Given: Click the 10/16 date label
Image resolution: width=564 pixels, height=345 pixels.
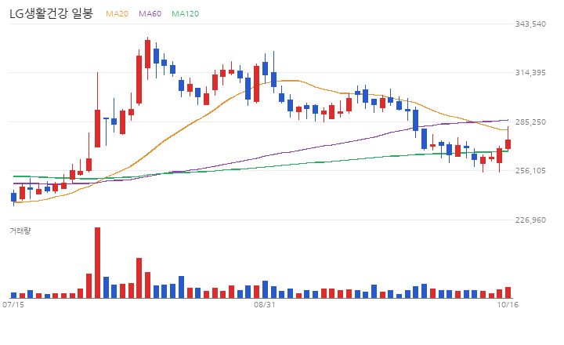Looking at the screenshot, I should 508,305.
